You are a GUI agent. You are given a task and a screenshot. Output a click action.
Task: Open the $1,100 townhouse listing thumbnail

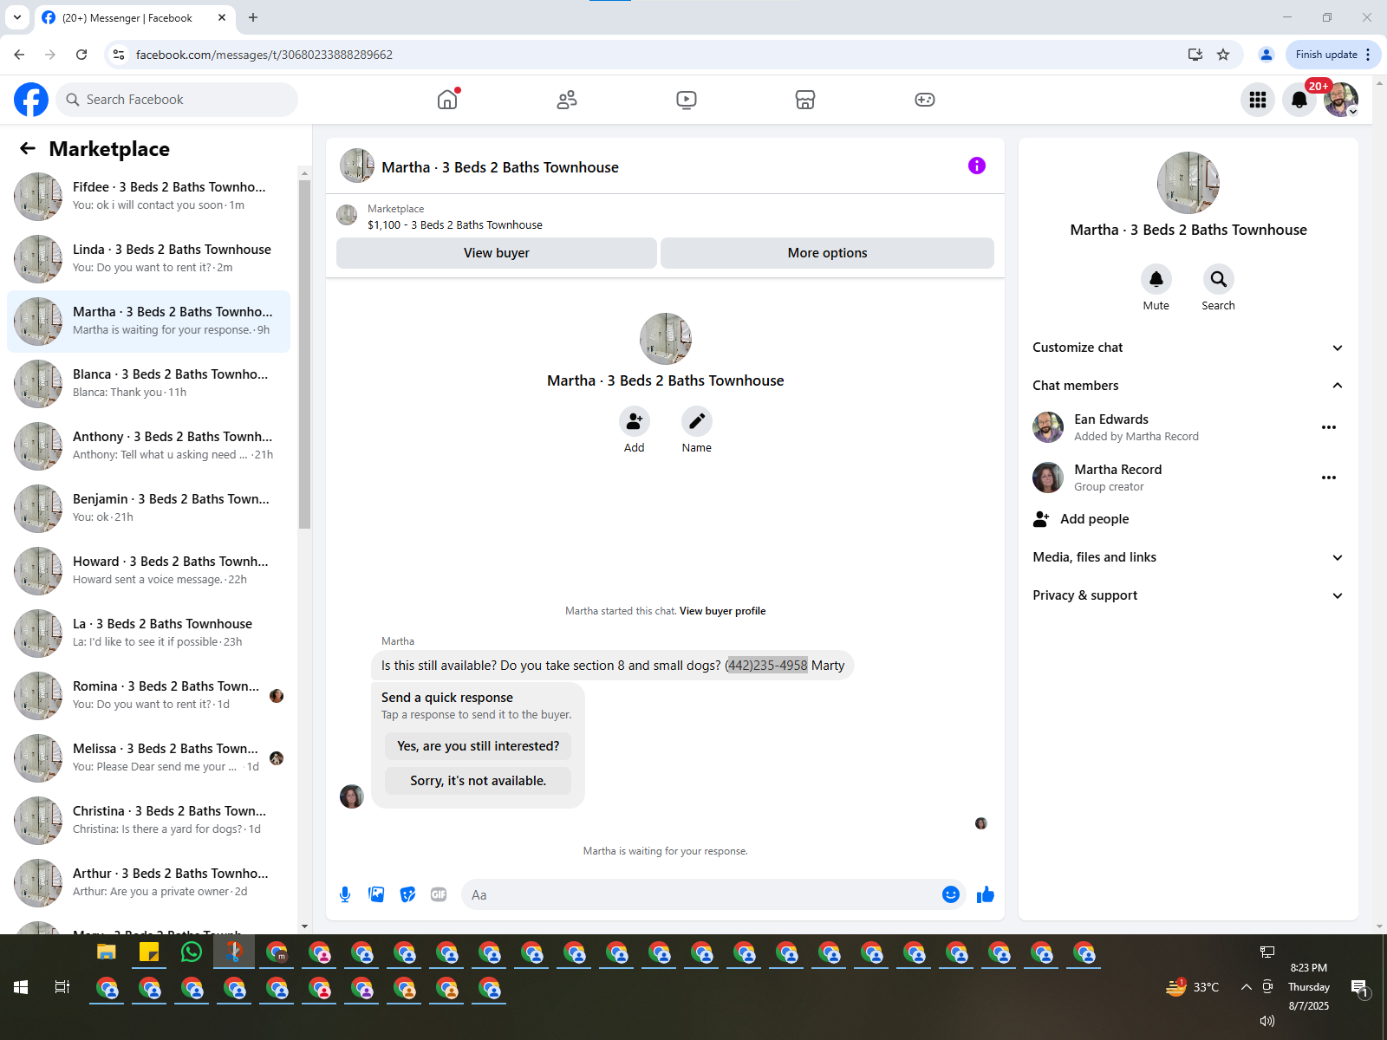[347, 215]
